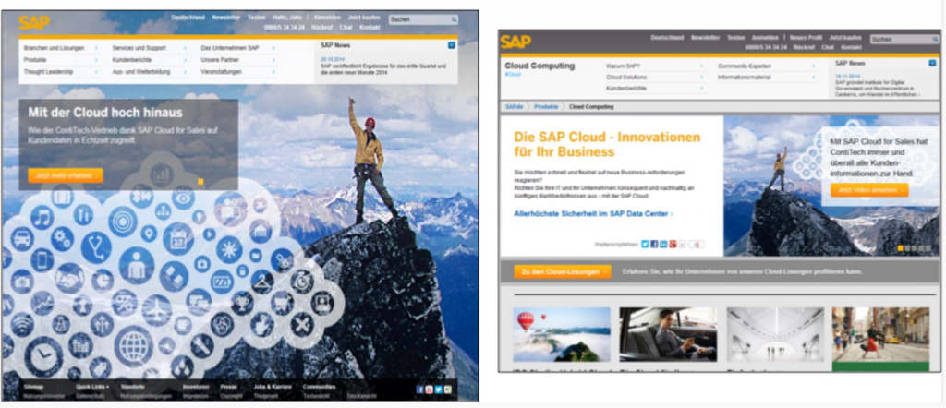Click the blue SAP News icon on Cloud page
The image size is (946, 408).
(932, 64)
